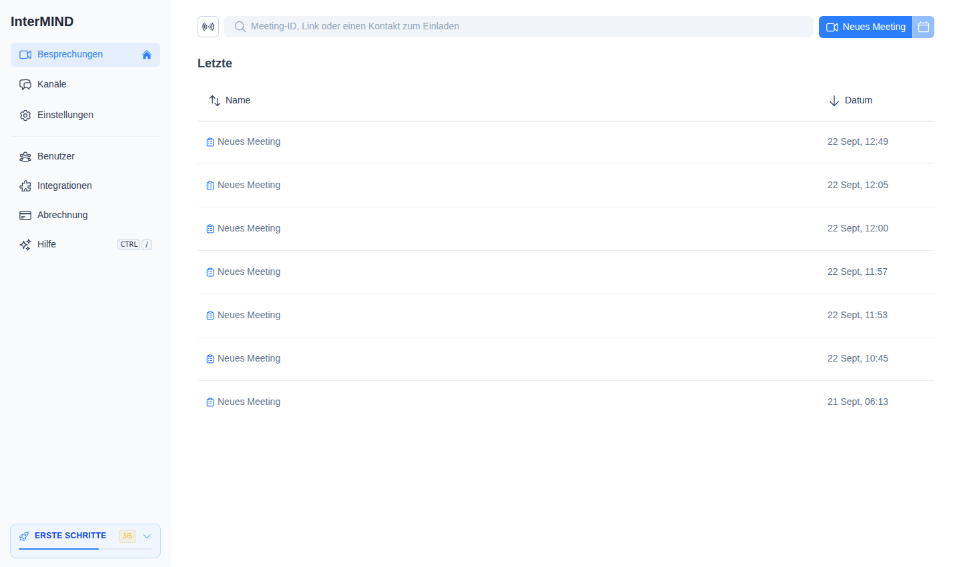
Task: Click the date 22 Sept, 12:49
Action: tap(858, 141)
